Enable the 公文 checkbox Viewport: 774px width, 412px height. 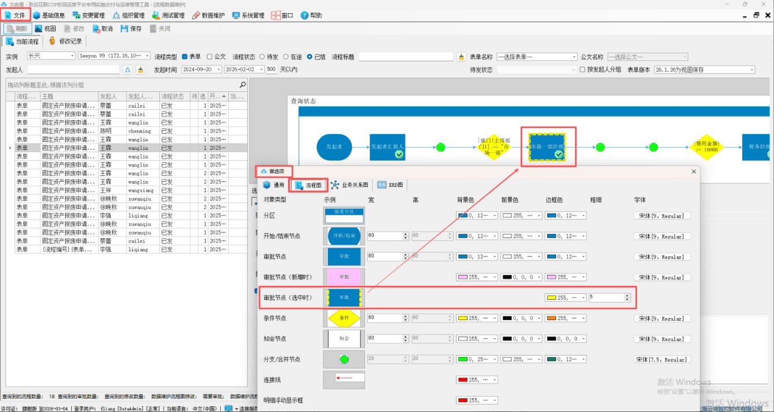point(210,57)
